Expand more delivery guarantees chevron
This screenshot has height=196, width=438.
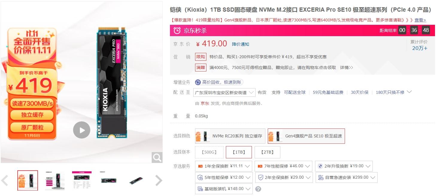(x=410, y=92)
